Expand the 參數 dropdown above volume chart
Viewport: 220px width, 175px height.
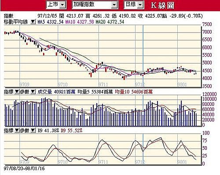[x=33, y=92]
